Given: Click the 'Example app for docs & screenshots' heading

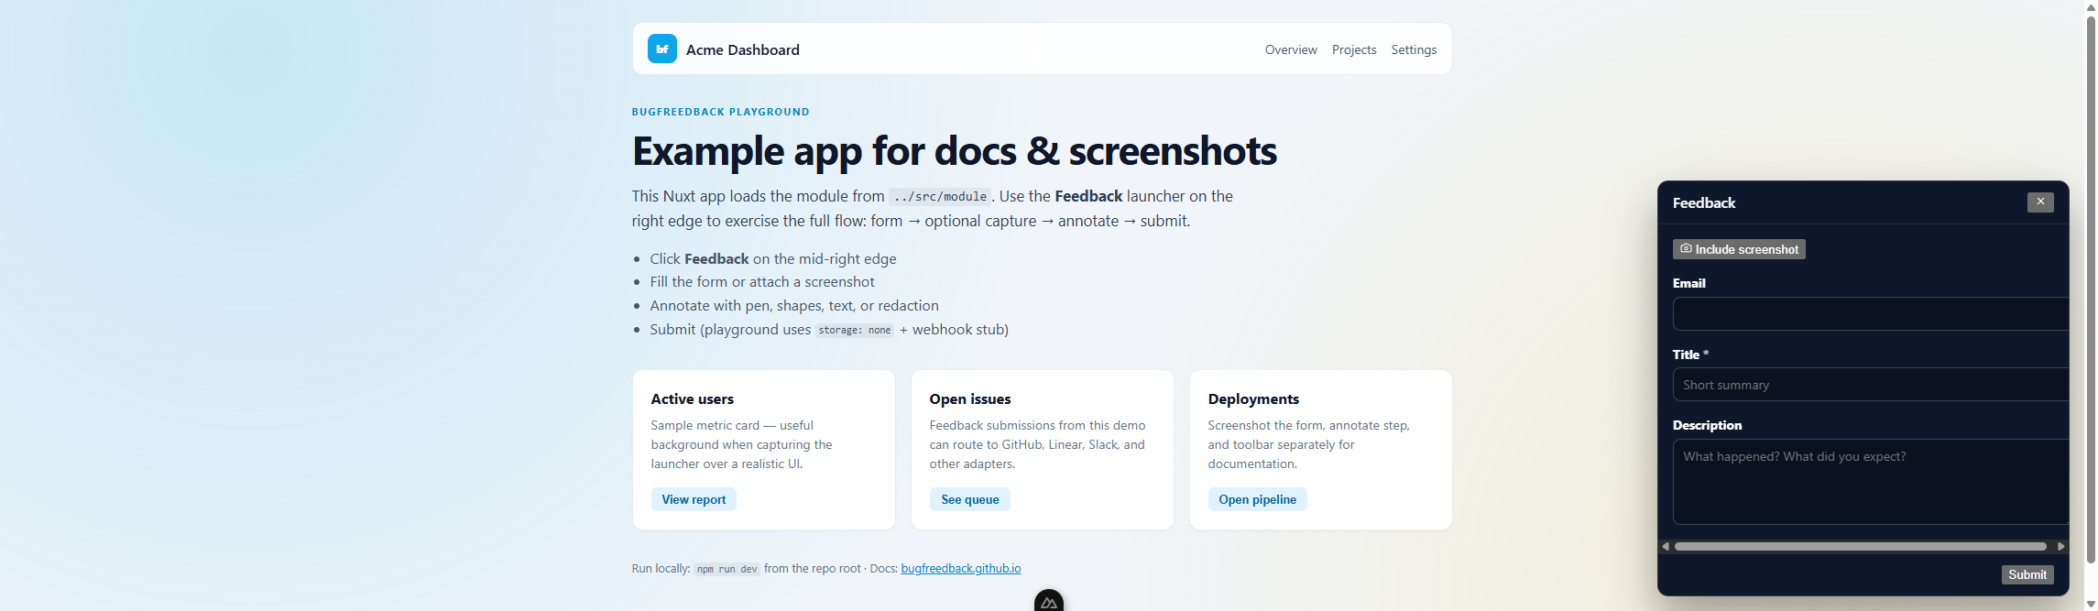Looking at the screenshot, I should click(x=954, y=151).
